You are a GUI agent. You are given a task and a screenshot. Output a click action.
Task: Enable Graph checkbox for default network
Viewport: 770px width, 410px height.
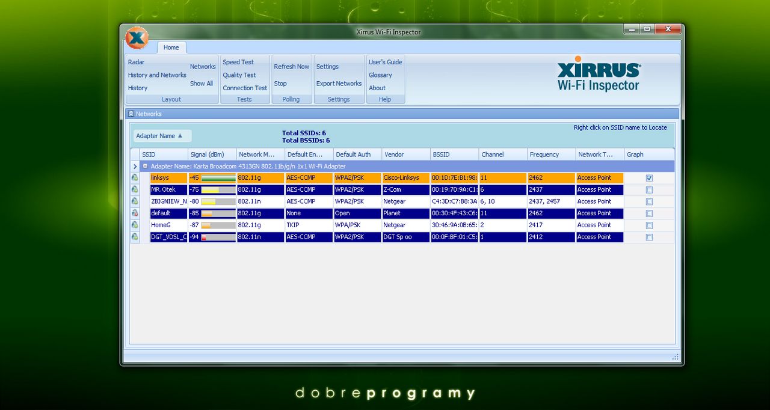pyautogui.click(x=649, y=213)
